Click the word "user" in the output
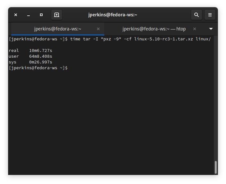Viewport: 226px width, 184px height. [14, 56]
